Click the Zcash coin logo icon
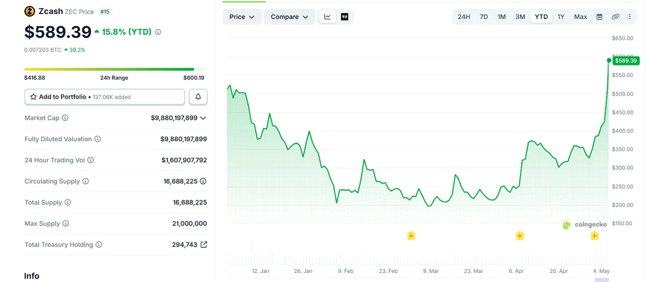646x282 pixels. click(x=30, y=11)
